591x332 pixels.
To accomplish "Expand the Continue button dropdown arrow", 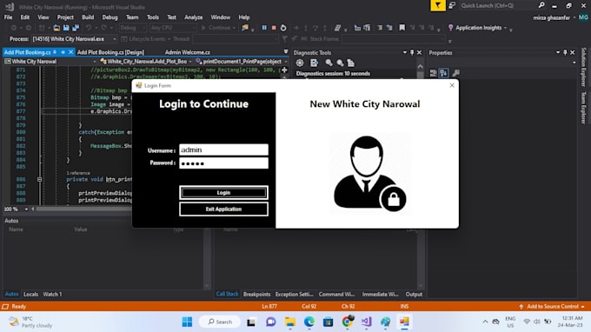I will tap(234, 28).
